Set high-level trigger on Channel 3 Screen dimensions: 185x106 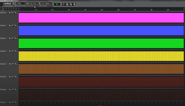click(14, 51)
